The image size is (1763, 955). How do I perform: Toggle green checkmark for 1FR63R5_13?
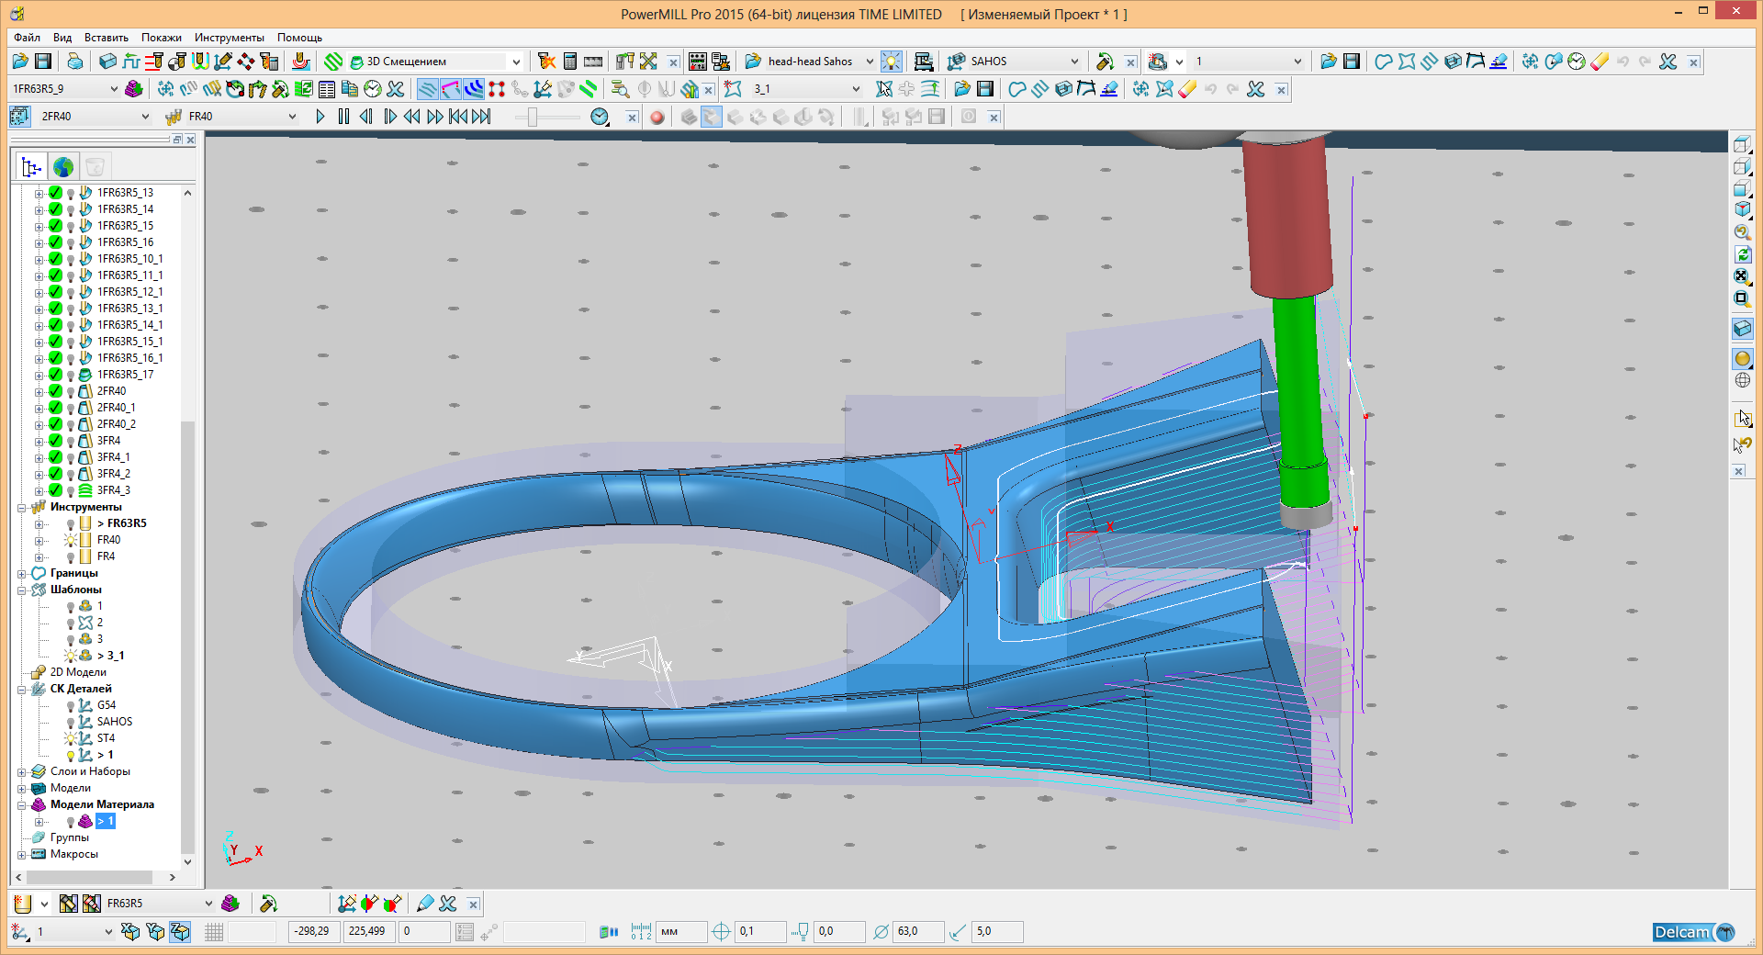55,193
